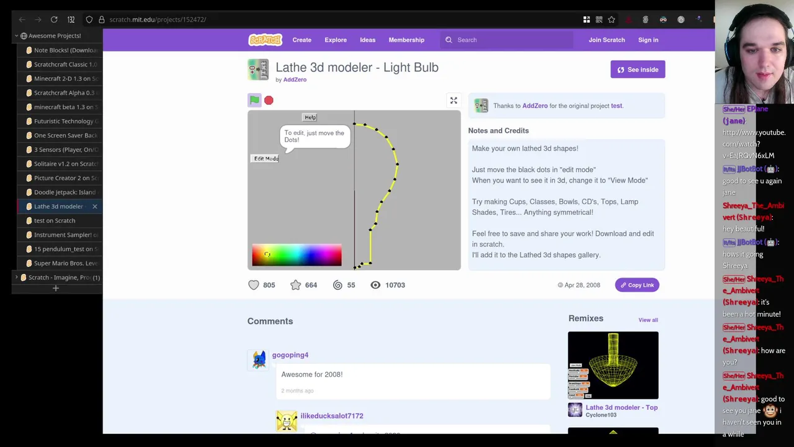Click the glasses avatar extension icon
Image resolution: width=794 pixels, height=447 pixels.
[663, 20]
